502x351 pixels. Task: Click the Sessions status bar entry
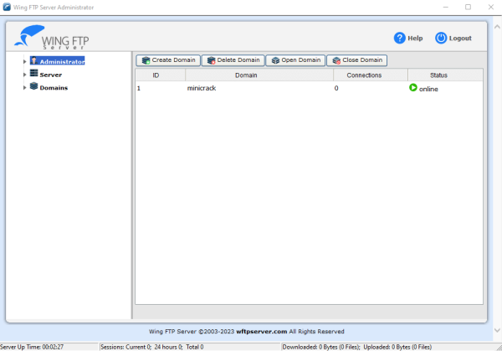pyautogui.click(x=190, y=347)
